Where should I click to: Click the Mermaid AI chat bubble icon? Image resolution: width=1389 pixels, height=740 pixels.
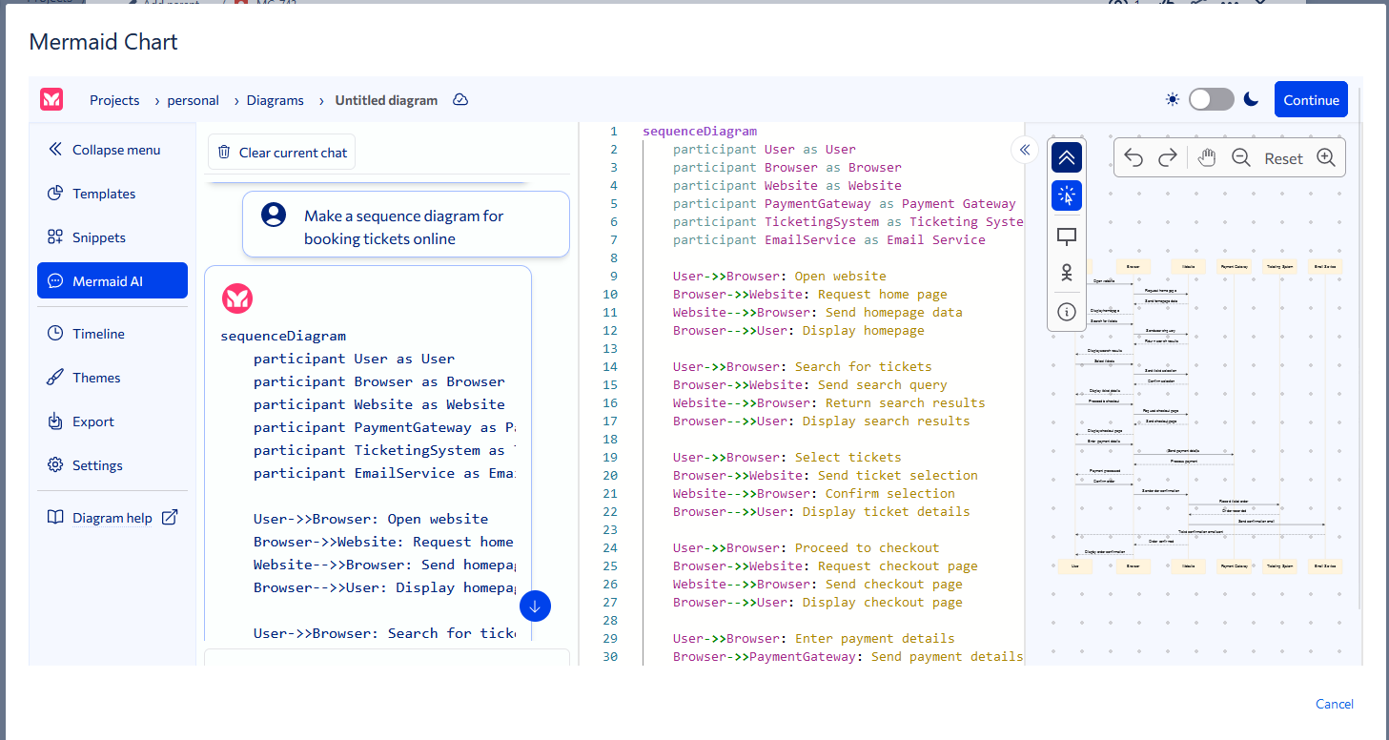(x=55, y=281)
